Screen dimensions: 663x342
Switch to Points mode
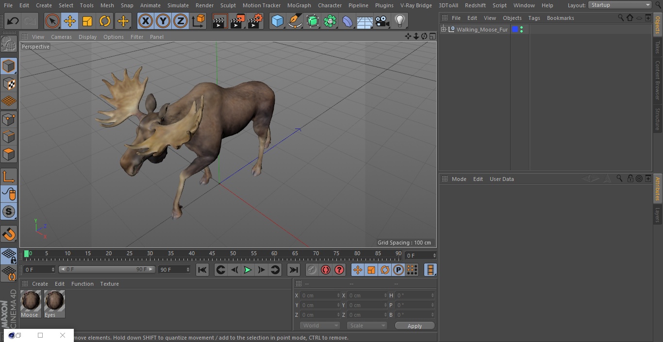[x=9, y=119]
